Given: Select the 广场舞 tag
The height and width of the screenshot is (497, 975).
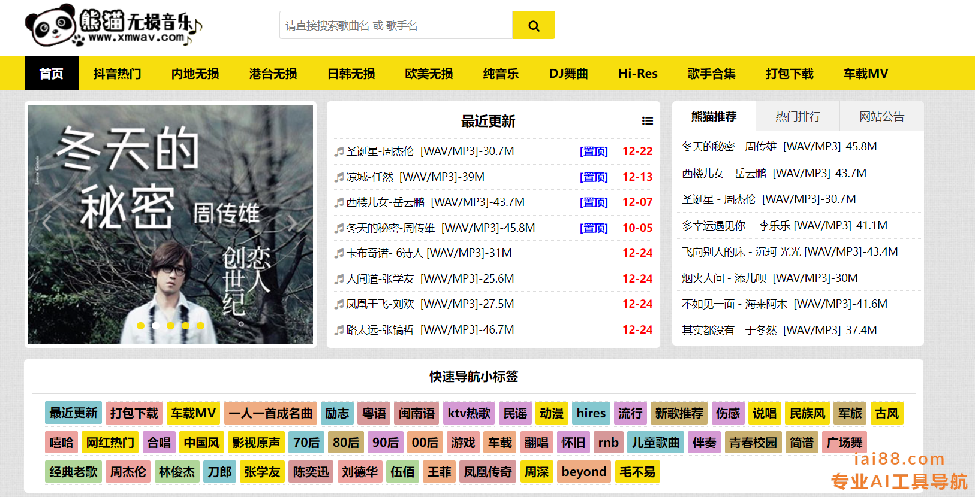Looking at the screenshot, I should pyautogui.click(x=844, y=443).
